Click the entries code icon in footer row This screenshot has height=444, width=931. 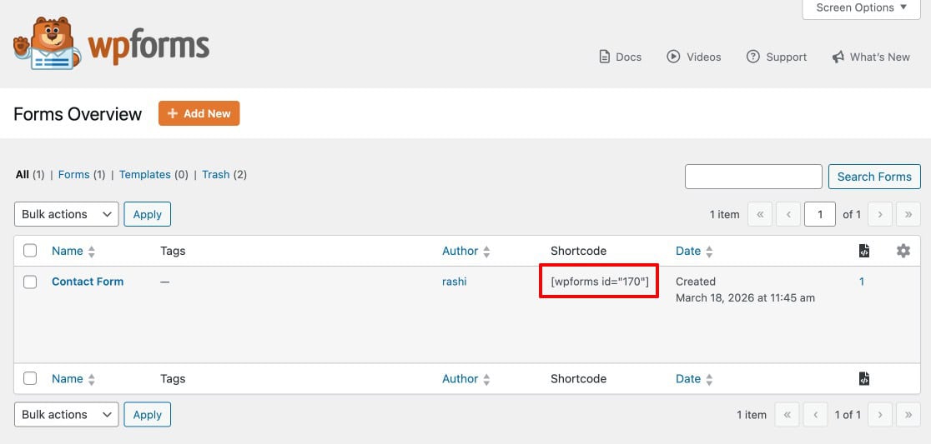pyautogui.click(x=864, y=379)
